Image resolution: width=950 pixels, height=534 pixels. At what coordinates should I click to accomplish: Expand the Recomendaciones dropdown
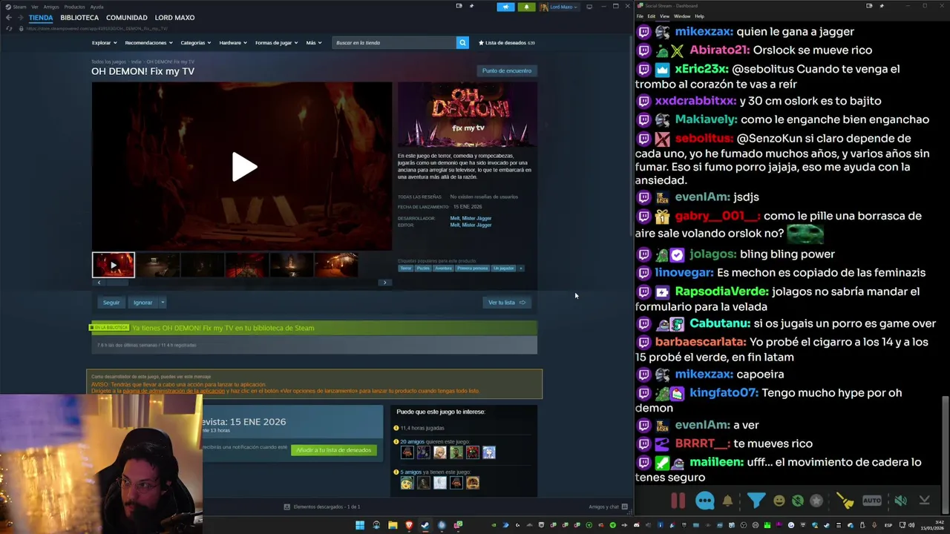(x=149, y=43)
